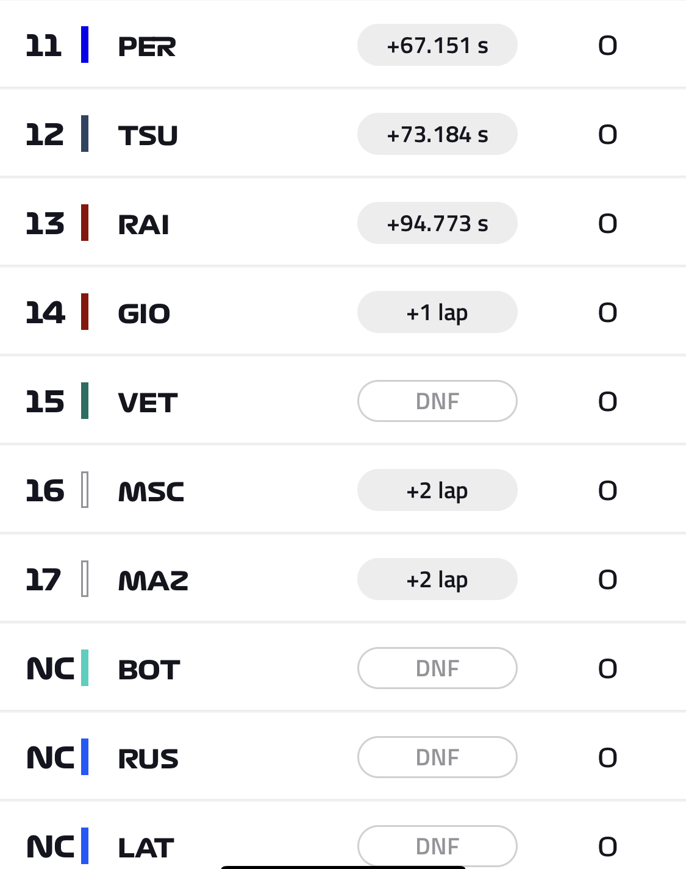This screenshot has height=869, width=686.
Task: Click VET's DNF status badge
Action: point(437,401)
